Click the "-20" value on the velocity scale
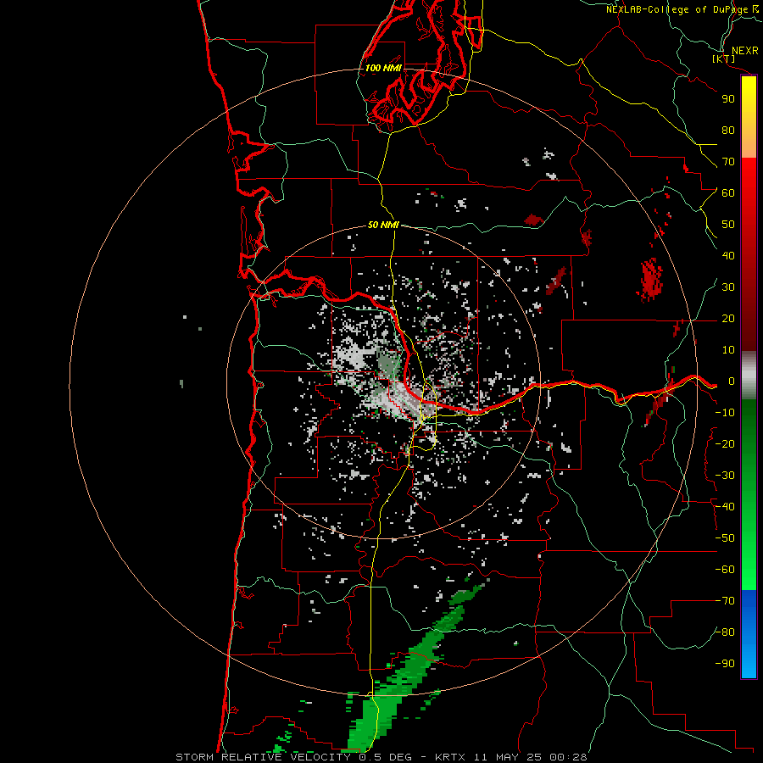 725,443
